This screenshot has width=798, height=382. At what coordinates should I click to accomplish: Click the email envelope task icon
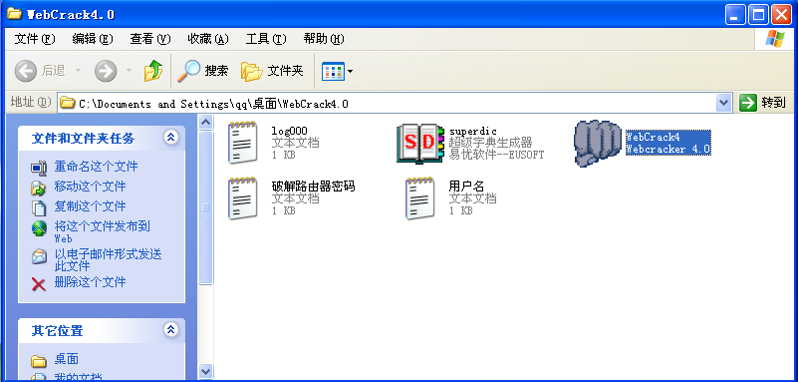(x=39, y=256)
